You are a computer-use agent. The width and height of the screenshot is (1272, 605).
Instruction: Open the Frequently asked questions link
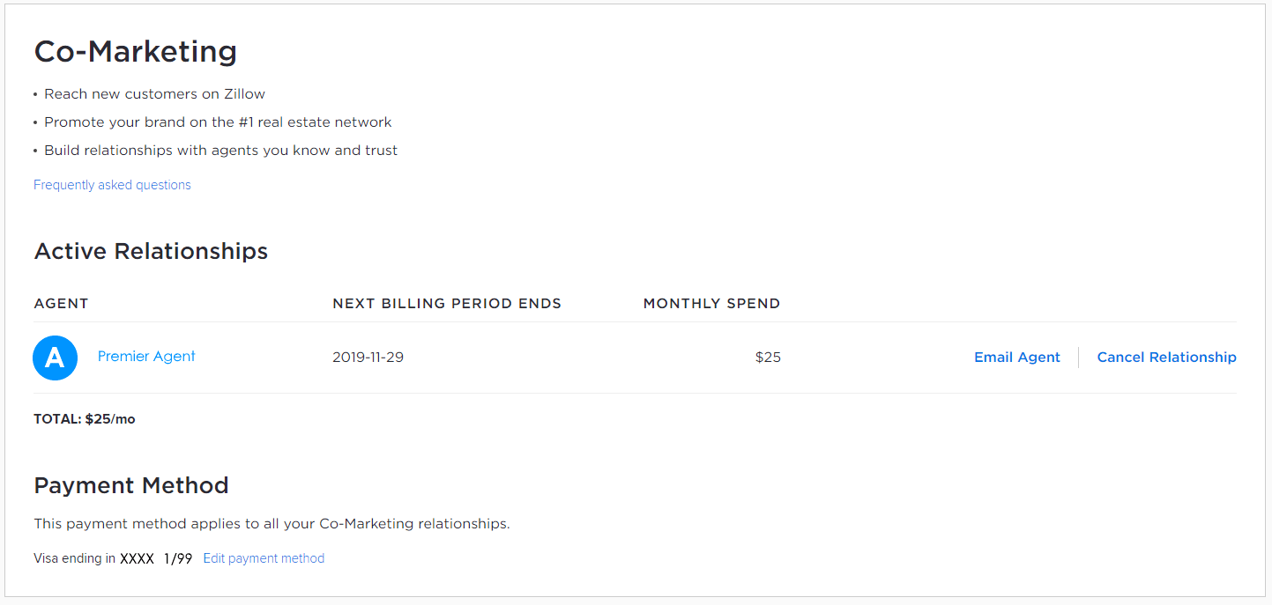(x=112, y=184)
